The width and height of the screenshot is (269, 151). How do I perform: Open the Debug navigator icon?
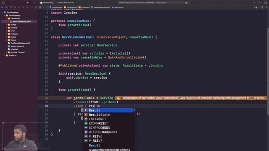pos(27,8)
